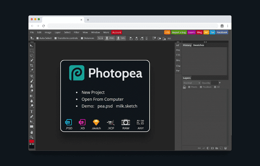Click the New Project link
Viewport: 260px width, 166px height.
(93, 92)
